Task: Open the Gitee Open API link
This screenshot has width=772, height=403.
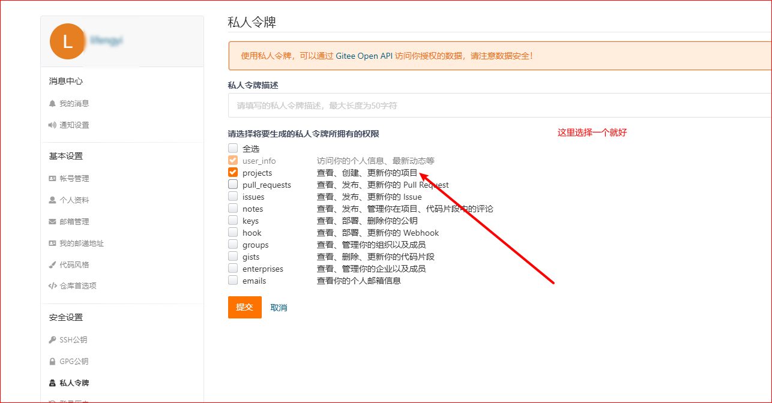Action: pos(364,56)
